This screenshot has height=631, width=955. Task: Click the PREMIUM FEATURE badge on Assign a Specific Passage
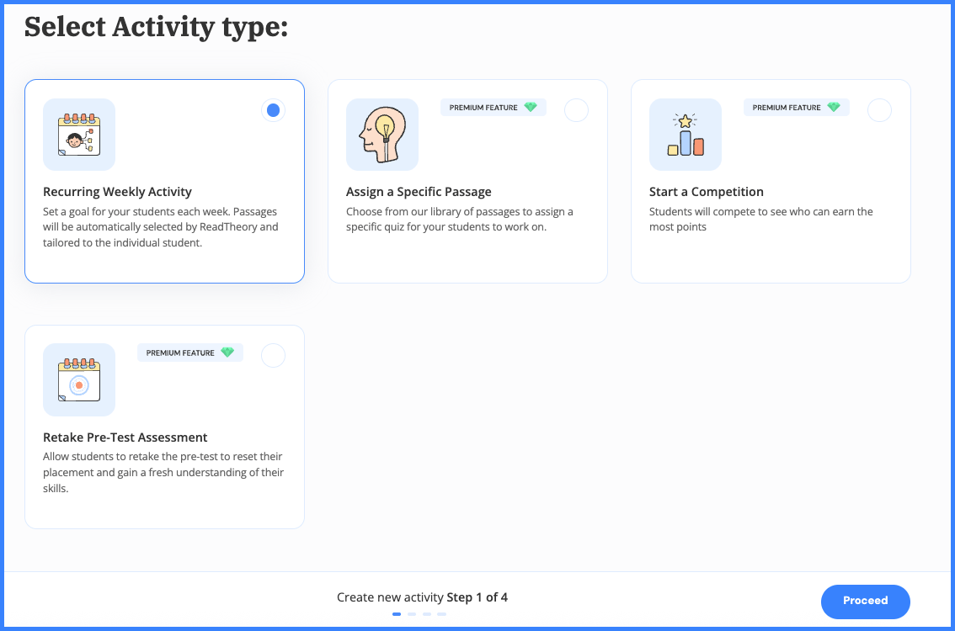(493, 107)
